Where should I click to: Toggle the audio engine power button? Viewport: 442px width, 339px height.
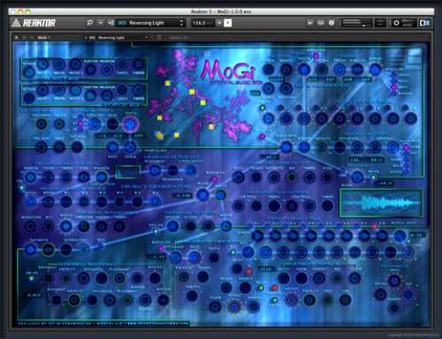(x=396, y=23)
